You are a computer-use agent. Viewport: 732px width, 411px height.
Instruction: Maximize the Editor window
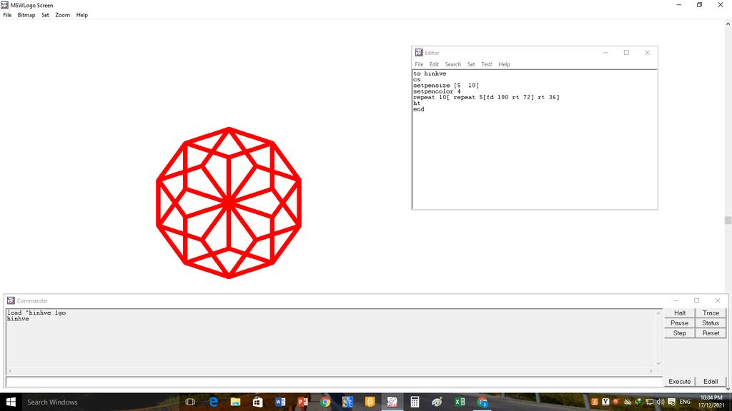626,53
